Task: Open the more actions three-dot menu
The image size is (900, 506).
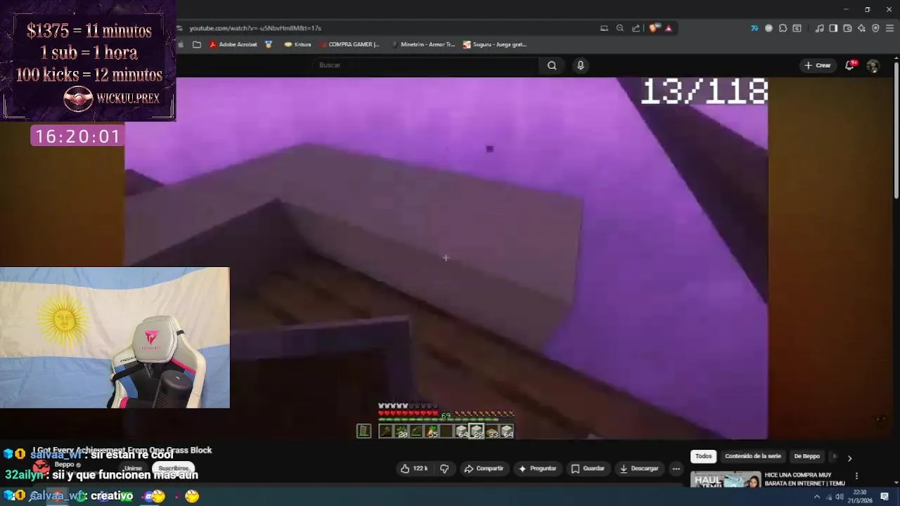Action: (676, 468)
